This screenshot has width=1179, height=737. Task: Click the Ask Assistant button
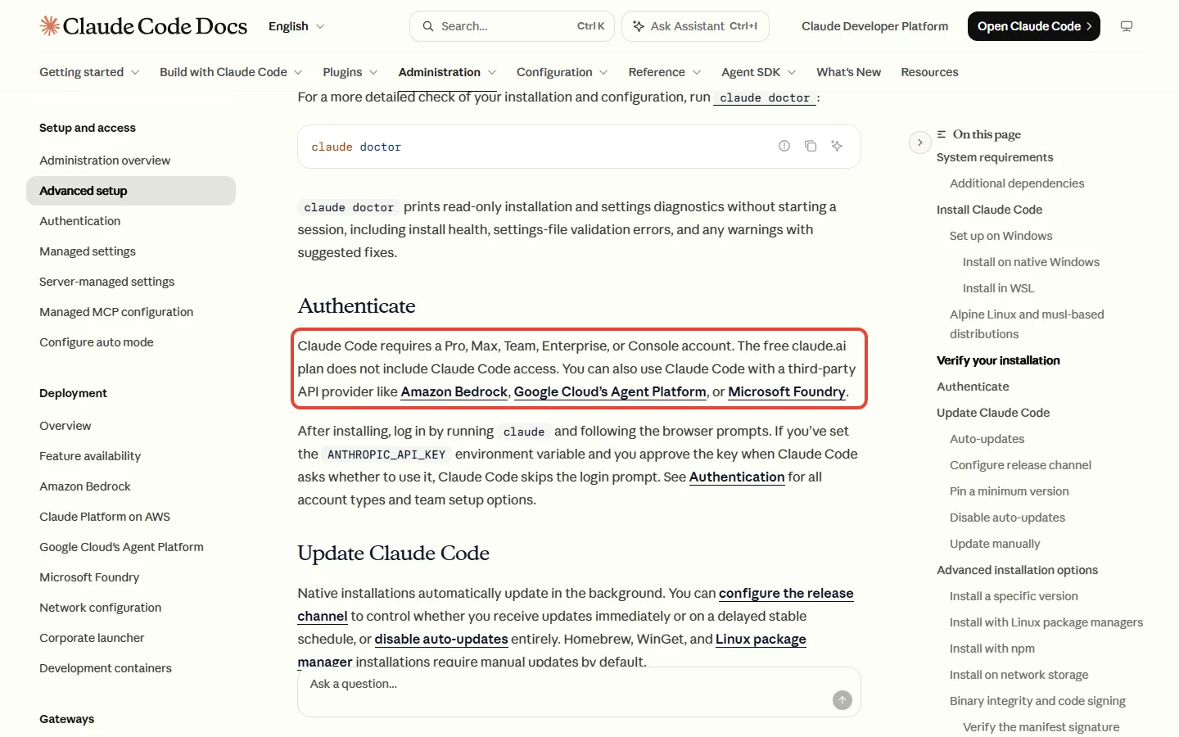coord(695,26)
